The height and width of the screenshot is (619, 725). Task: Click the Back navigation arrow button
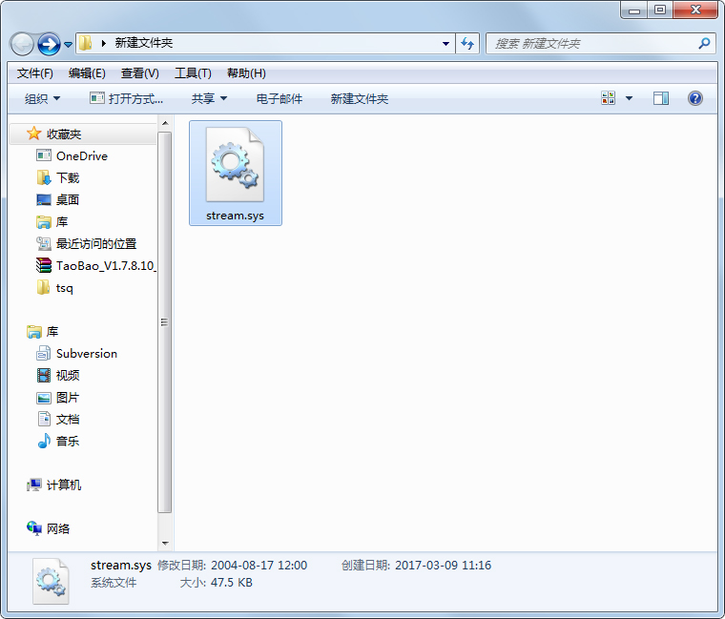tap(22, 45)
